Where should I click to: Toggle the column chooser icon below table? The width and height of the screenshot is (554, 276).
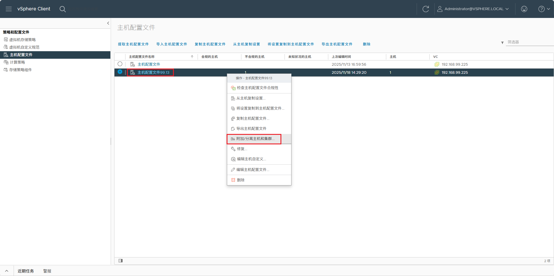[x=121, y=261]
